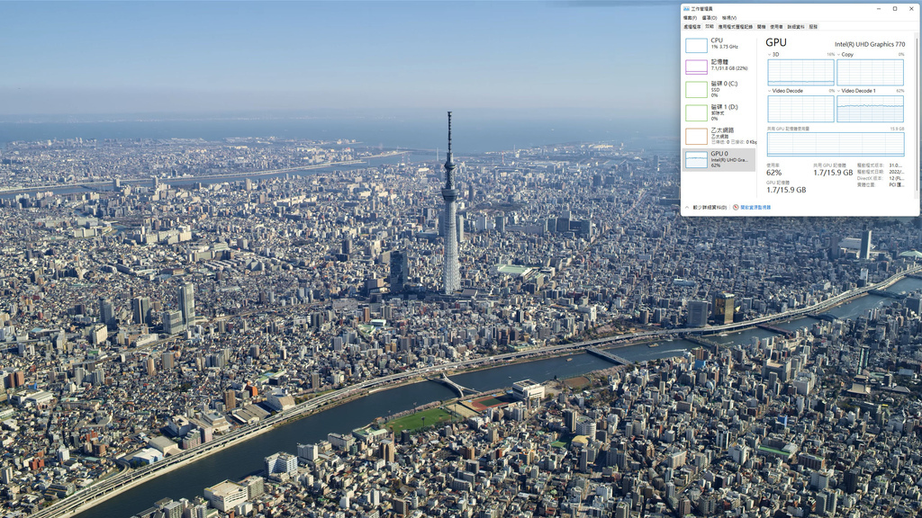Open Resource Monitor link 開啟資源監視器
Viewport: 922px width, 518px height.
coord(755,208)
